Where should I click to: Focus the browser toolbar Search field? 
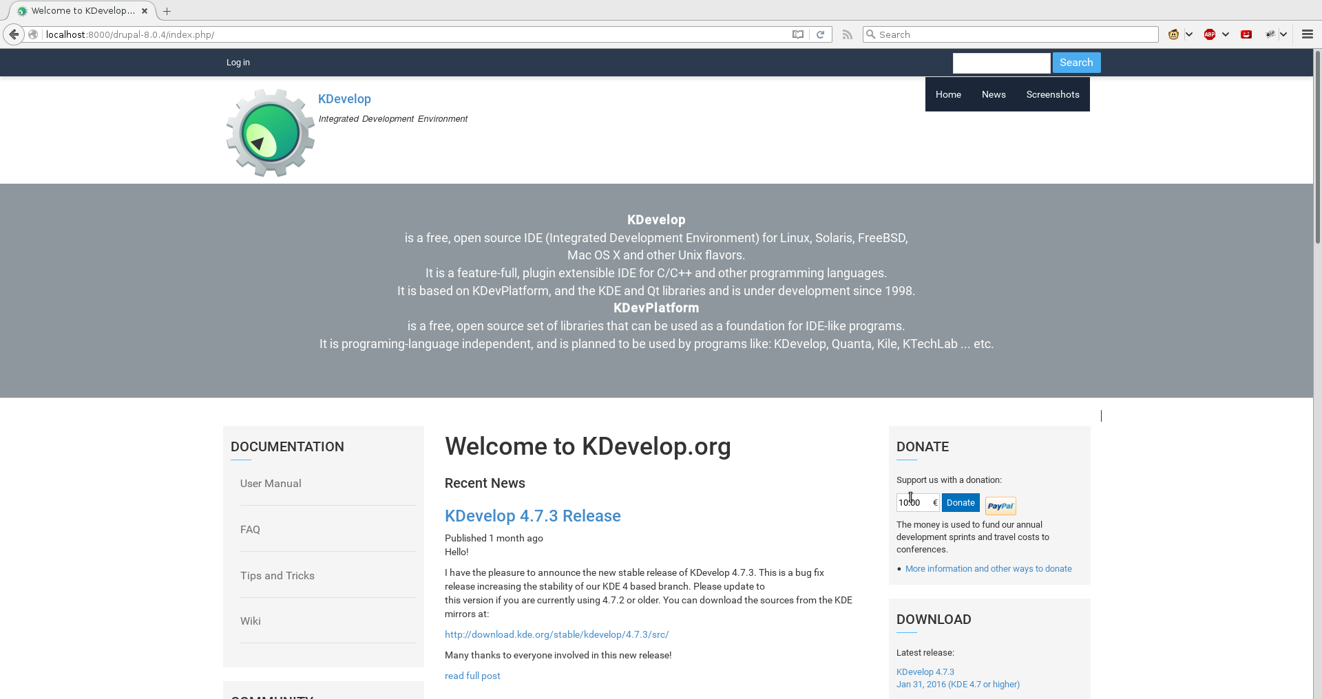coord(1011,34)
